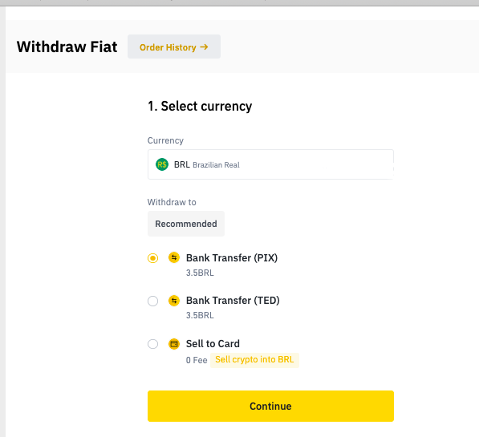Click the BRL green R$ currency icon
This screenshot has height=437, width=479.
pos(162,164)
